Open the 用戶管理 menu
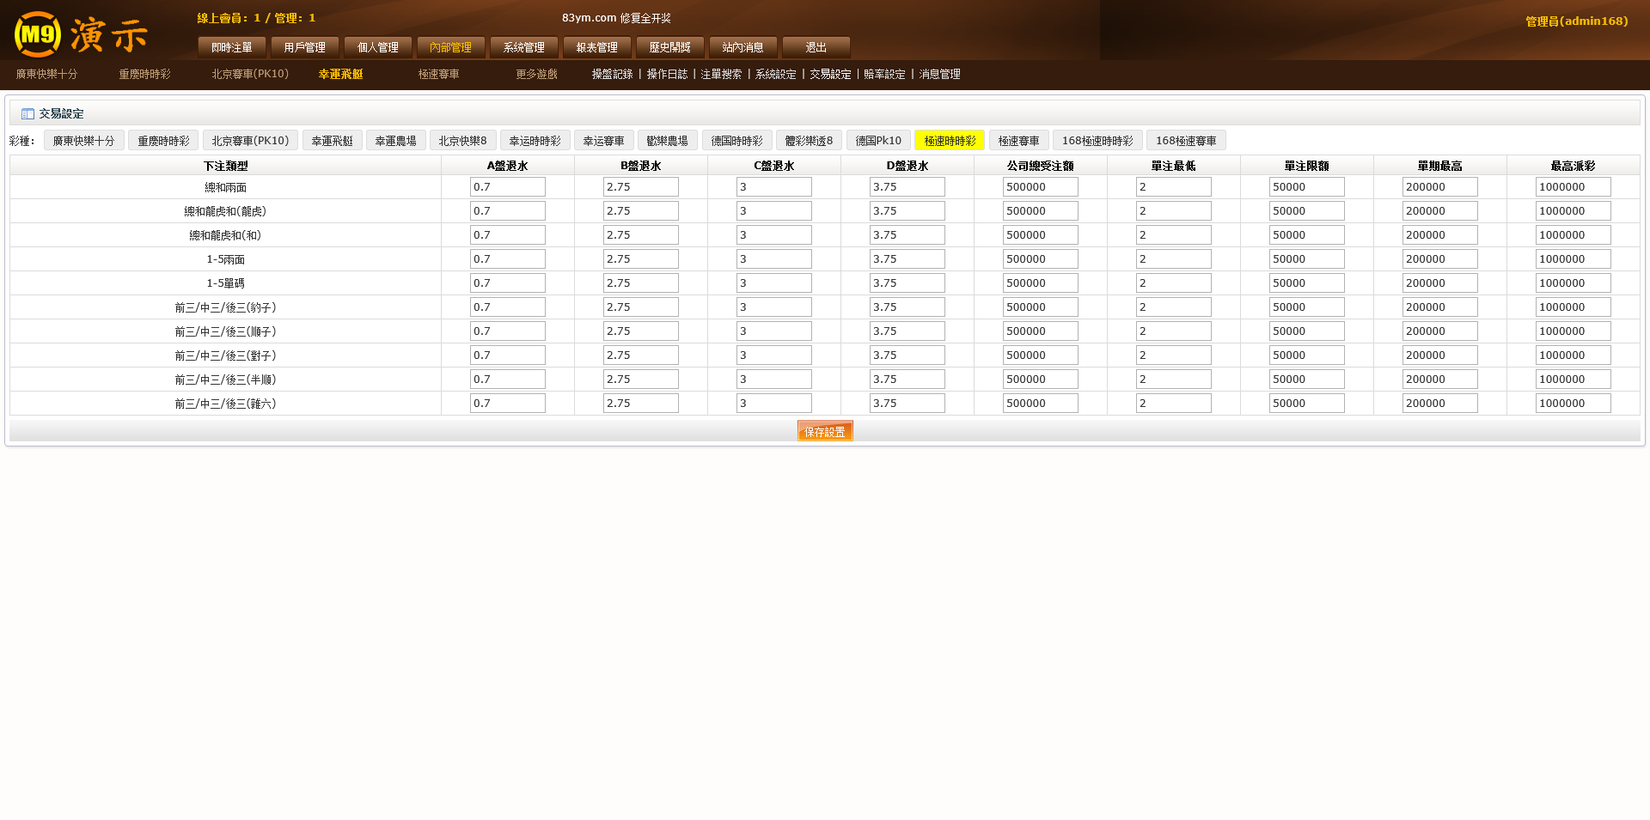The image size is (1650, 820). tap(304, 47)
